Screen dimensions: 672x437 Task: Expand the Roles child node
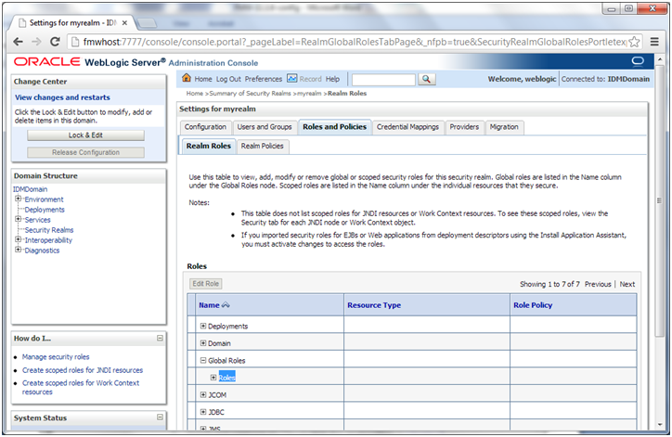click(x=213, y=378)
